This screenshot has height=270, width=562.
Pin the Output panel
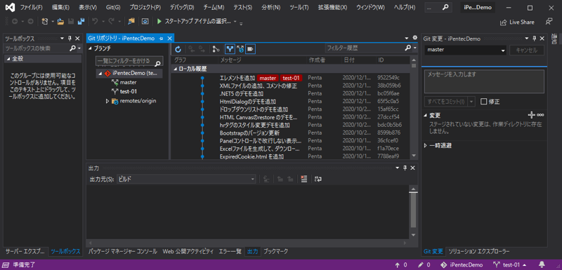pos(405,168)
